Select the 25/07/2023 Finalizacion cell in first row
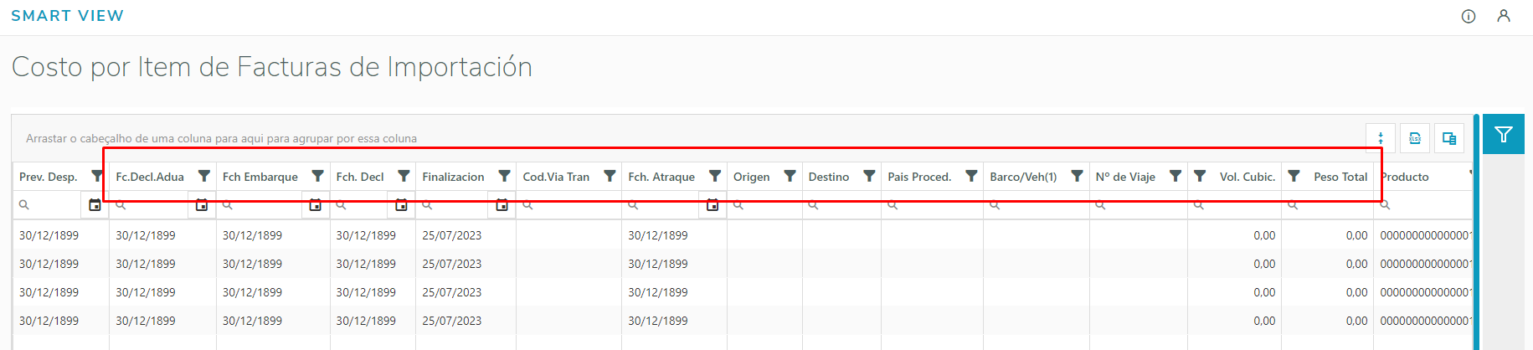The height and width of the screenshot is (350, 1533). click(x=452, y=235)
